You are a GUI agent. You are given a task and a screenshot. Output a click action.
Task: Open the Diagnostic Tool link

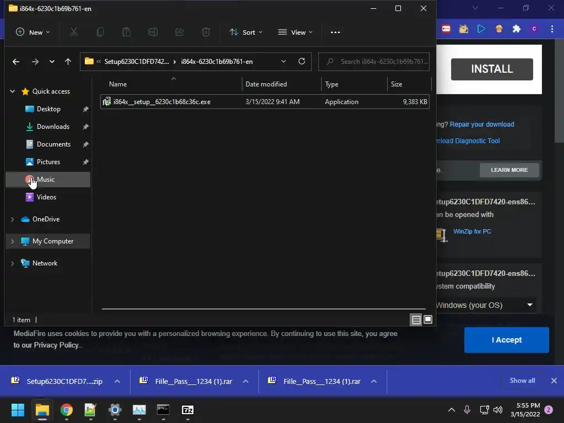(468, 141)
